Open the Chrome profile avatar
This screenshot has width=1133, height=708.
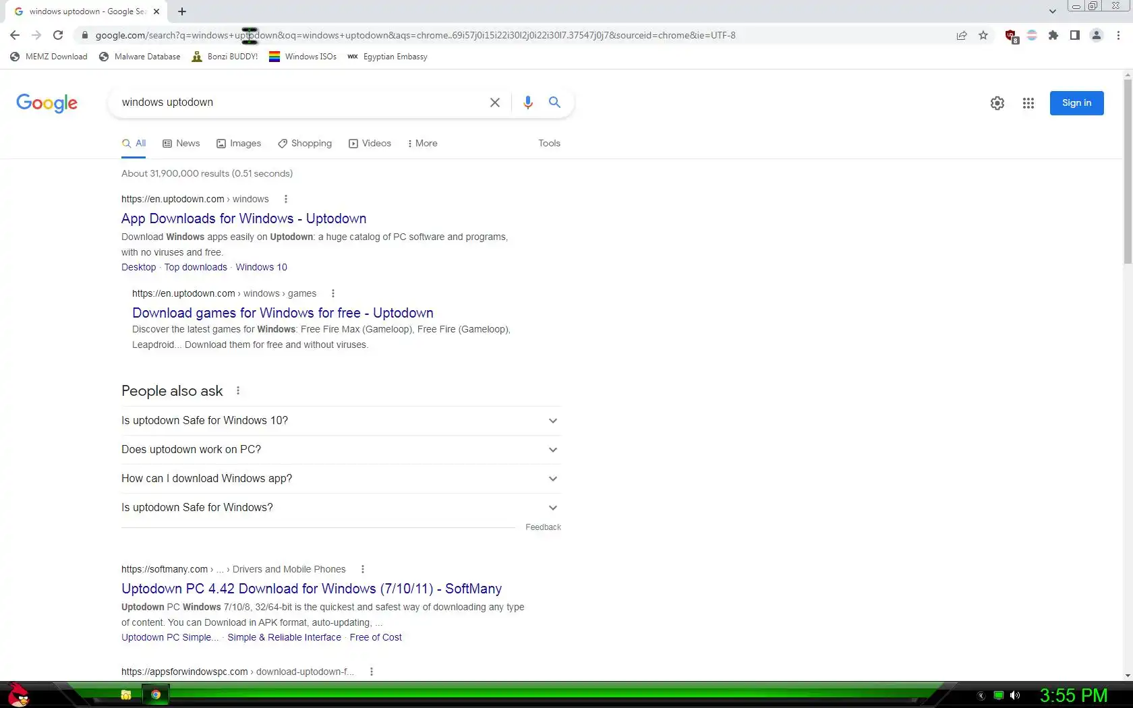[1097, 35]
